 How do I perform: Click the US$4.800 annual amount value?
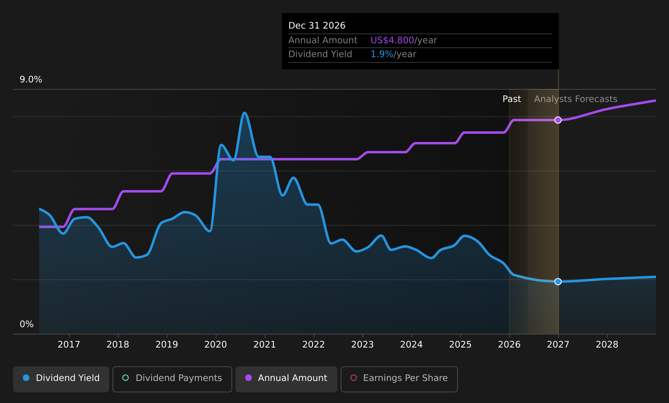(x=392, y=40)
